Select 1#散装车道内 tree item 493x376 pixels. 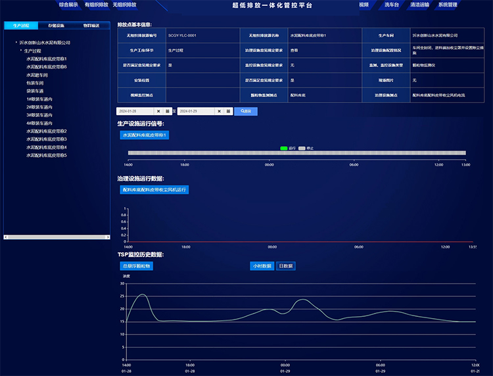tap(39, 99)
